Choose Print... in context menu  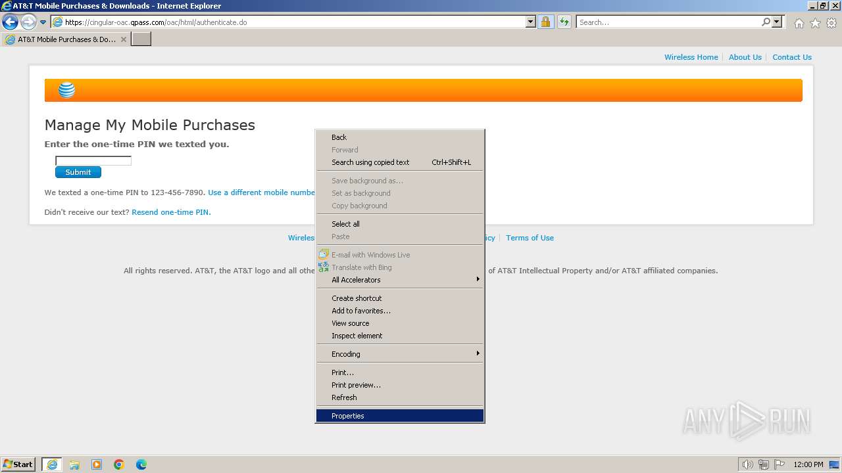pos(400,372)
